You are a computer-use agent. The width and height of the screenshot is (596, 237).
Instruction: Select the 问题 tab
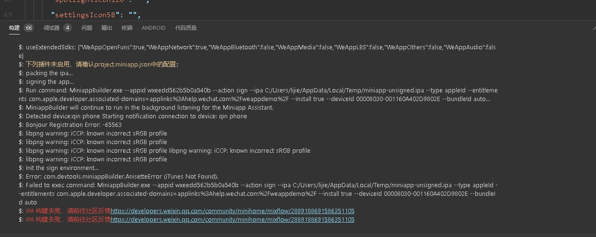pos(87,28)
